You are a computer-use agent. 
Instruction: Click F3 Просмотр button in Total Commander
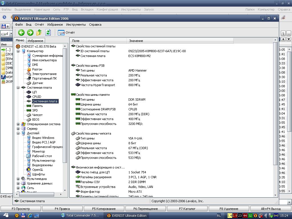tap(21, 209)
